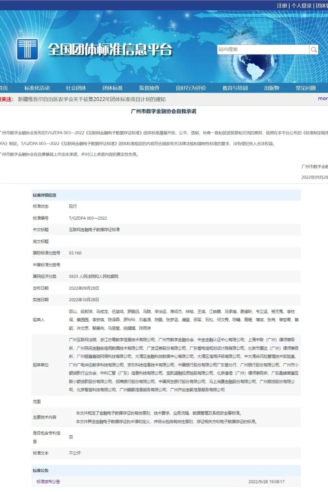Click the 标准状态 value 现行

tap(73, 206)
